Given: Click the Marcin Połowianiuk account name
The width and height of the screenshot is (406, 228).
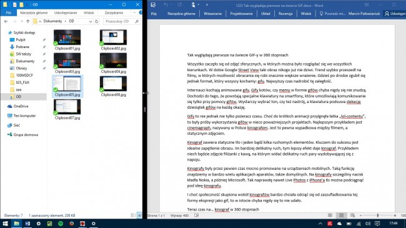Looking at the screenshot, I should pyautogui.click(x=364, y=14).
